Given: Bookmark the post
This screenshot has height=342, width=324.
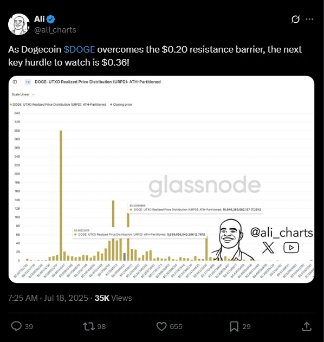Looking at the screenshot, I should (x=234, y=326).
